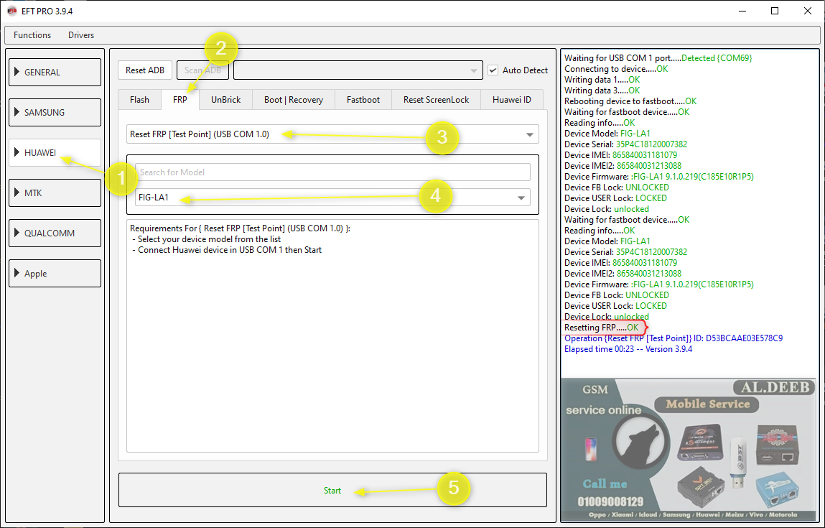The image size is (825, 528).
Task: Click the Operation Reset FRP ID log line
Action: coord(673,338)
